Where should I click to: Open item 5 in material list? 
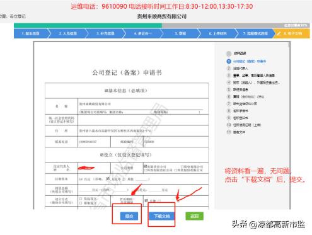tap(241, 89)
